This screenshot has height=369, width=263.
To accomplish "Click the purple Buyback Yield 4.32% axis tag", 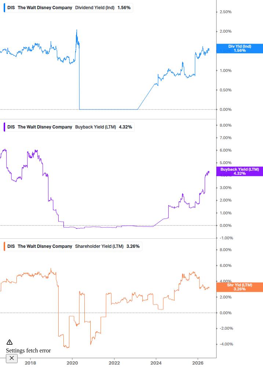I will coord(240,171).
